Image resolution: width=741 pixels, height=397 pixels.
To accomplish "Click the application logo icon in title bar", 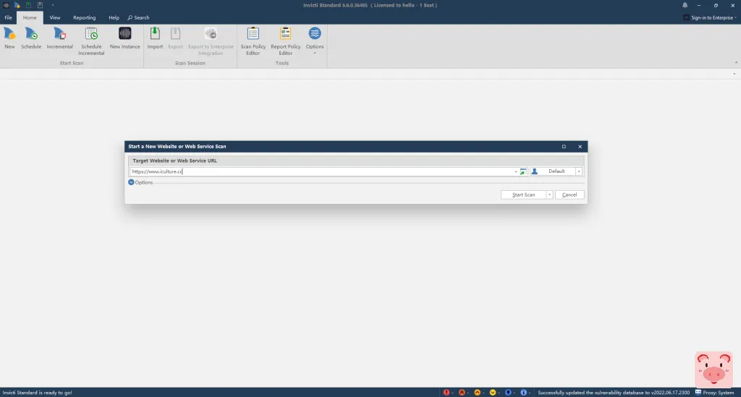I will pos(6,5).
